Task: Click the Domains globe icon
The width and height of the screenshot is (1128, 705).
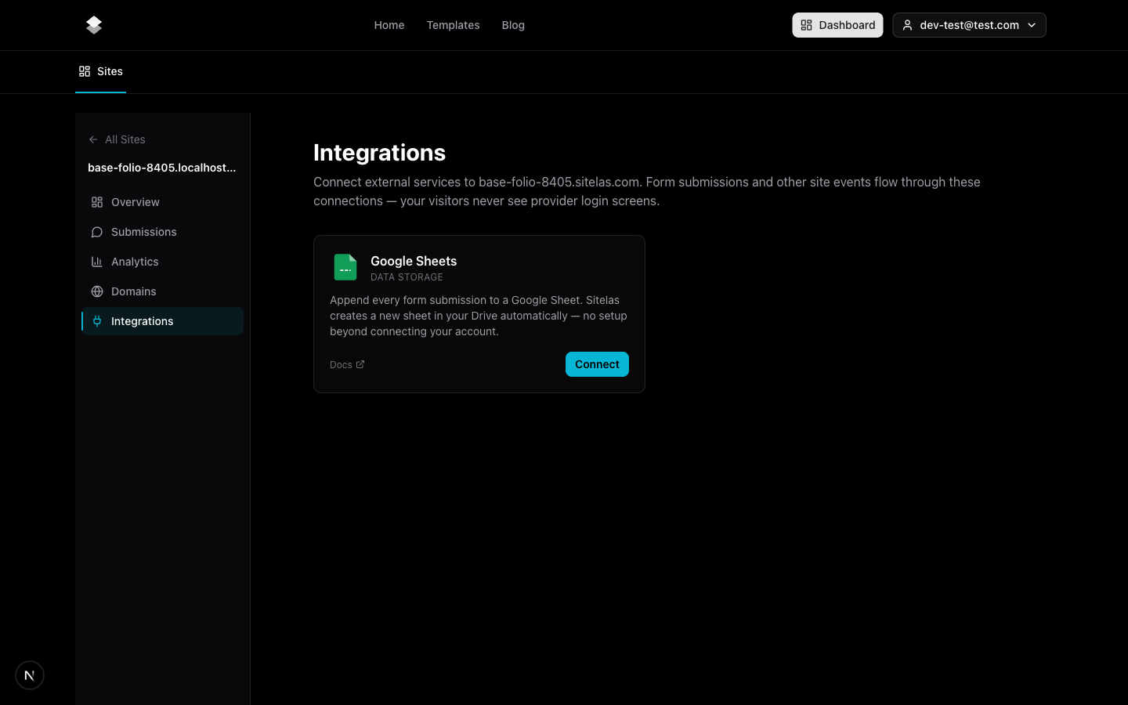Action: (x=97, y=291)
